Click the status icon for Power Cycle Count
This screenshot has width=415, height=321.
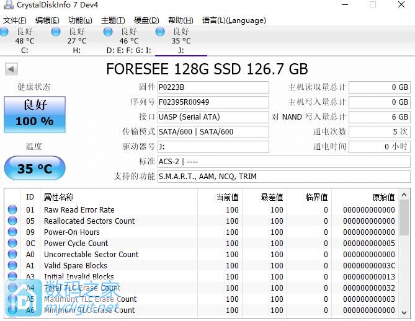pos(12,243)
